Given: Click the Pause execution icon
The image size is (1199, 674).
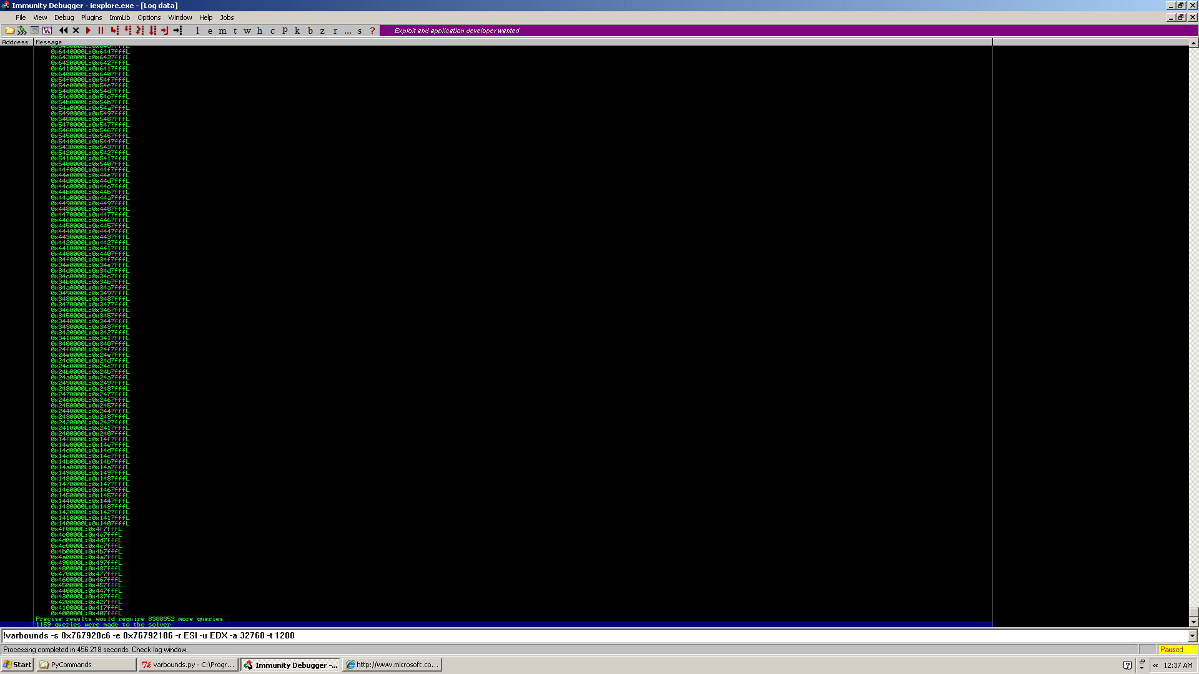Looking at the screenshot, I should point(101,30).
